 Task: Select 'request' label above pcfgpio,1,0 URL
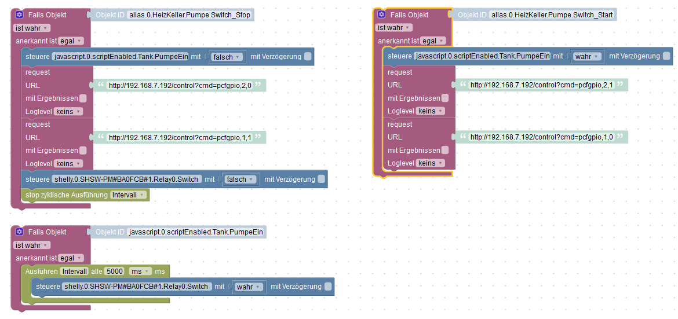pyautogui.click(x=400, y=124)
